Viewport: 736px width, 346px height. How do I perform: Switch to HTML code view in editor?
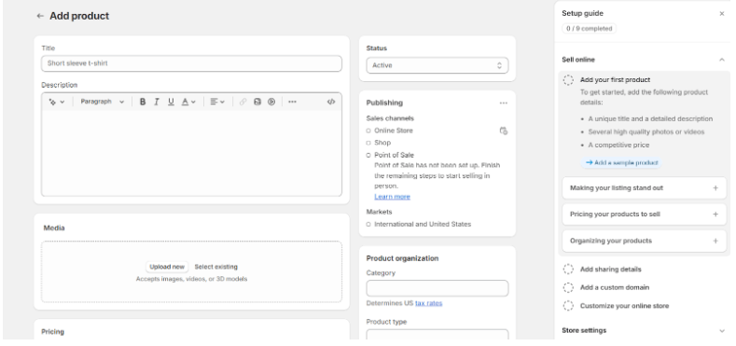pyautogui.click(x=331, y=102)
